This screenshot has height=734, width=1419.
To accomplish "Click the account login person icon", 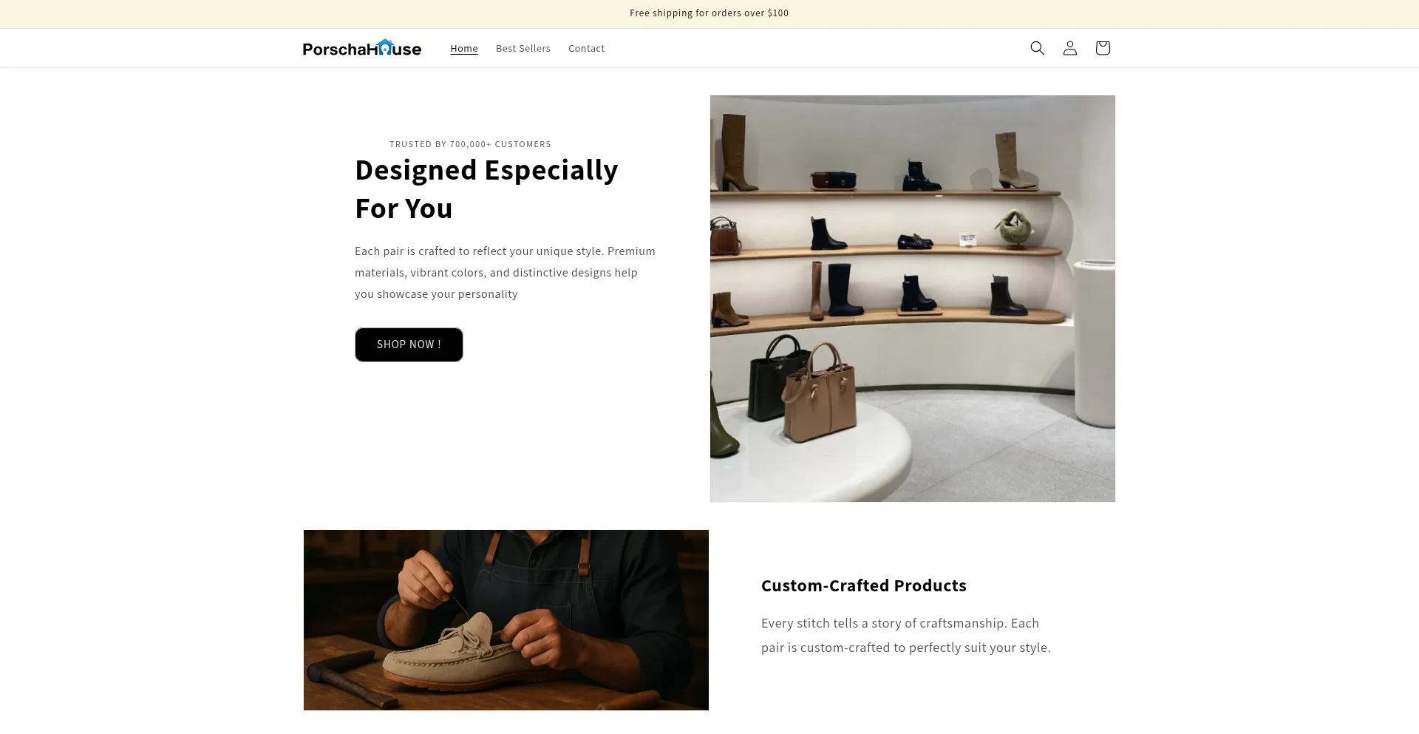I will pos(1069,48).
